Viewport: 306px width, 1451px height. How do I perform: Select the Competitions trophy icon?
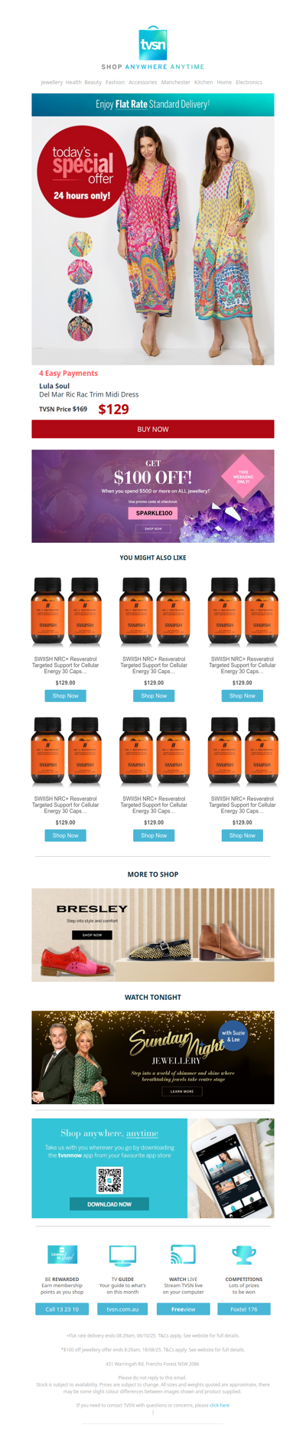[243, 1255]
